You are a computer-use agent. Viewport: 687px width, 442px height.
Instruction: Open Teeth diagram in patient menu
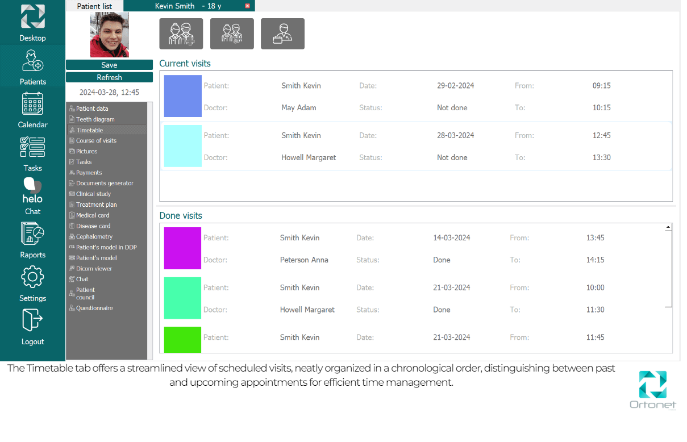(x=95, y=119)
